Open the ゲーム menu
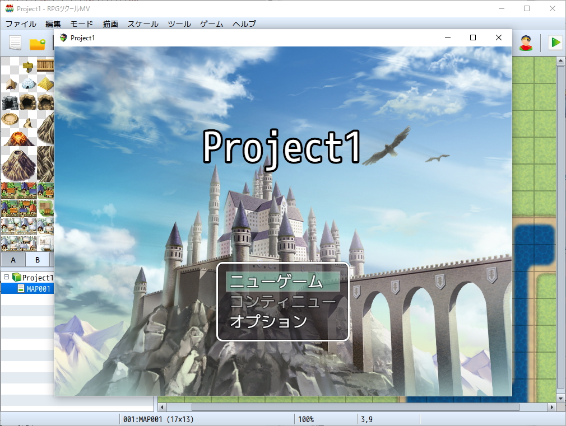The height and width of the screenshot is (426, 566). tap(211, 24)
